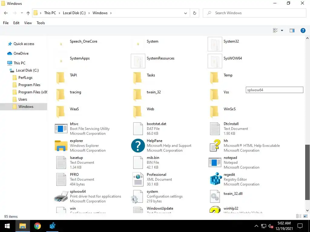The height and width of the screenshot is (232, 310).
Task: Select the Temp folder icon
Action: 214,78
